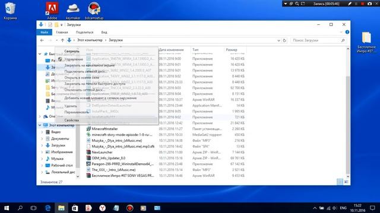Collapse the Быстрый доступ tree section
Image resolution: width=380 pixels, height=213 pixels.
click(x=40, y=54)
